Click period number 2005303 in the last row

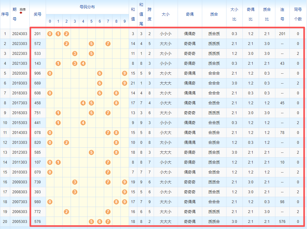[x=20, y=222]
